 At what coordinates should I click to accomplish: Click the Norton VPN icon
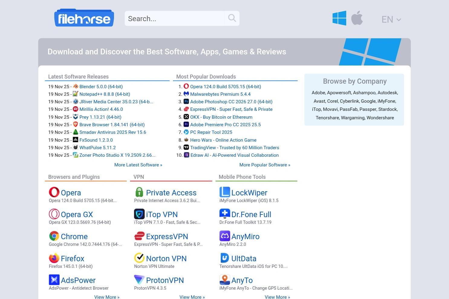[x=139, y=258]
